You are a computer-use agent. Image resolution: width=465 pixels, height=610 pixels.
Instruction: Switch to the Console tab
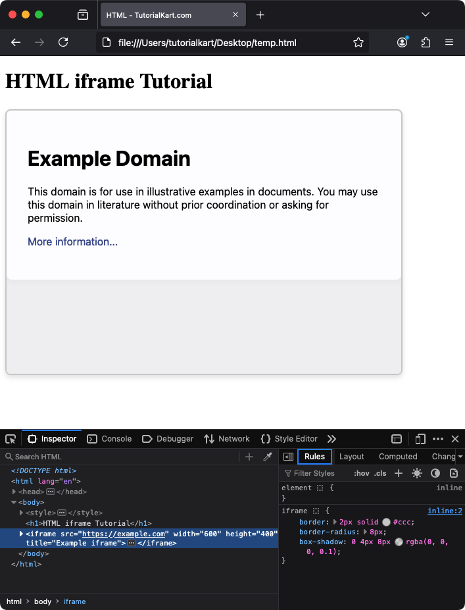tap(109, 439)
